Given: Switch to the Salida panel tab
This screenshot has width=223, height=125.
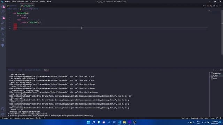Looking at the screenshot, I should pyautogui.click(x=20, y=70).
